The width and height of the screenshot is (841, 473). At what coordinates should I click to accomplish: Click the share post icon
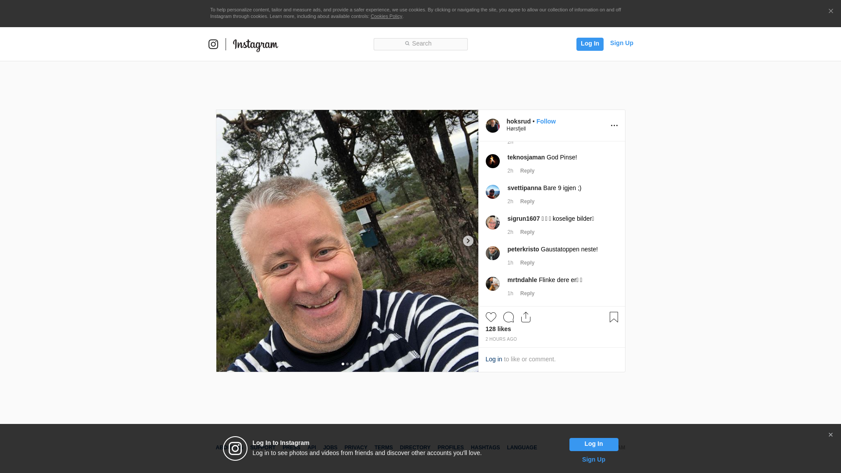click(x=526, y=317)
